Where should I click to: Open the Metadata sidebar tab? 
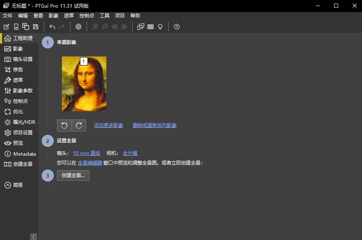(x=19, y=154)
